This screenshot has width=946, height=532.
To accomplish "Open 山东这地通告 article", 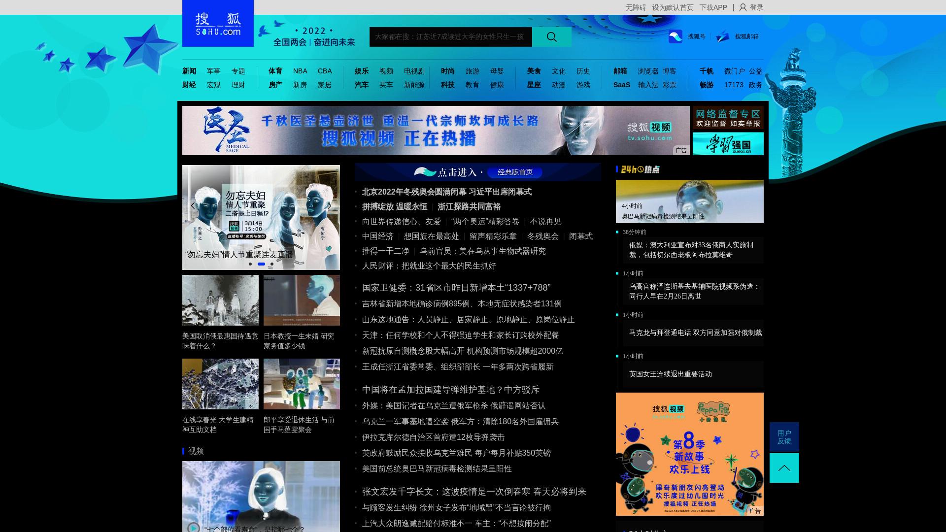I will point(469,319).
